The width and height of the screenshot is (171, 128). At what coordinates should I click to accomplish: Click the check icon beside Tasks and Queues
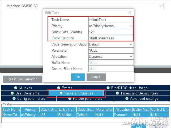point(61,93)
